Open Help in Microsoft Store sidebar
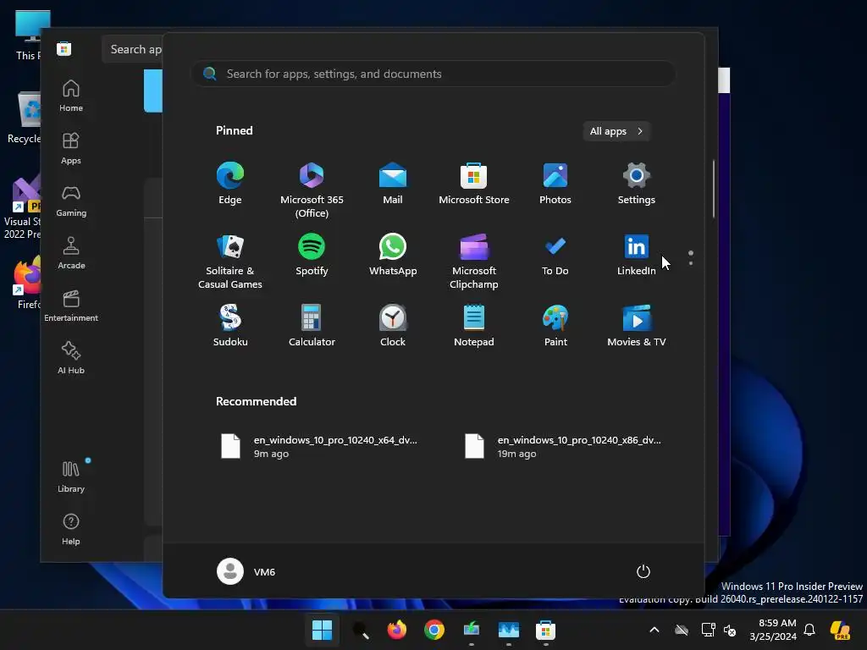 pyautogui.click(x=71, y=530)
